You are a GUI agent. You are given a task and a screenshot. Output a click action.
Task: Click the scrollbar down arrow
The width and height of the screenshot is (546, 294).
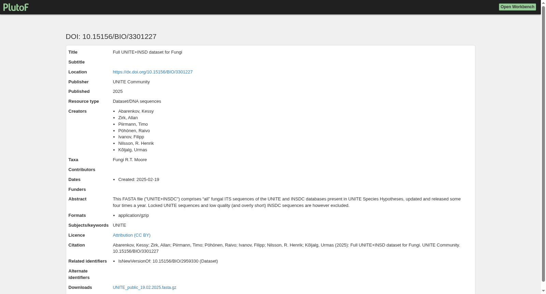[x=543, y=291]
